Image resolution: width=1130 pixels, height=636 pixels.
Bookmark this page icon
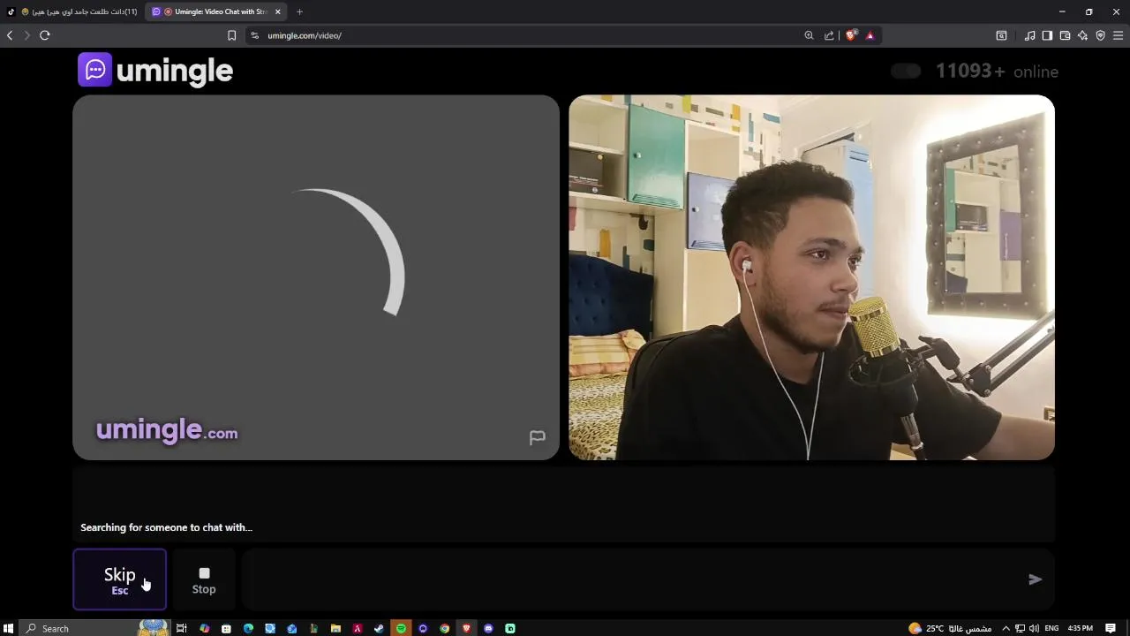point(231,35)
